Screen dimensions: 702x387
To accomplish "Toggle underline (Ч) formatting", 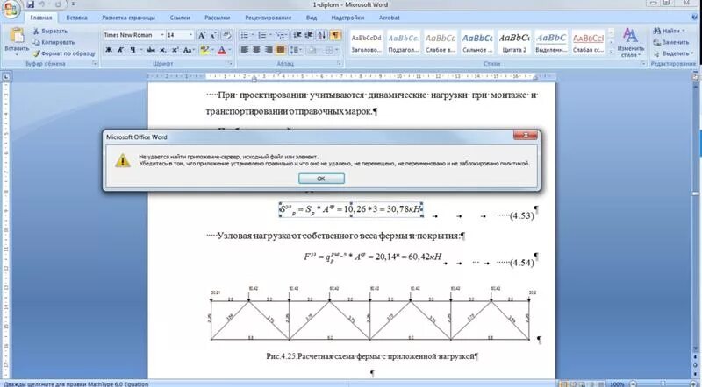I will (x=133, y=50).
